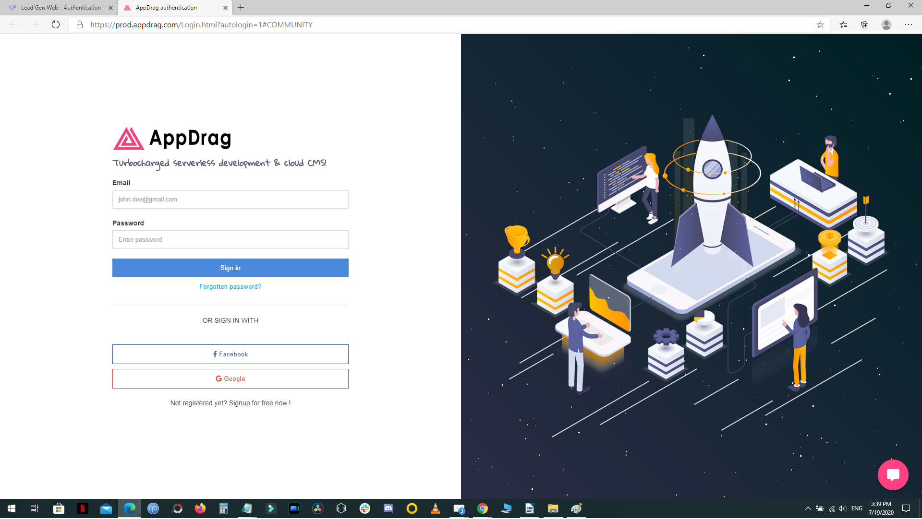The width and height of the screenshot is (922, 519).
Task: Click the Edge icon in taskbar
Action: [130, 509]
